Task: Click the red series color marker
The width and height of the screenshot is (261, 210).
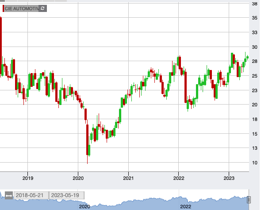Action: click(x=4, y=8)
